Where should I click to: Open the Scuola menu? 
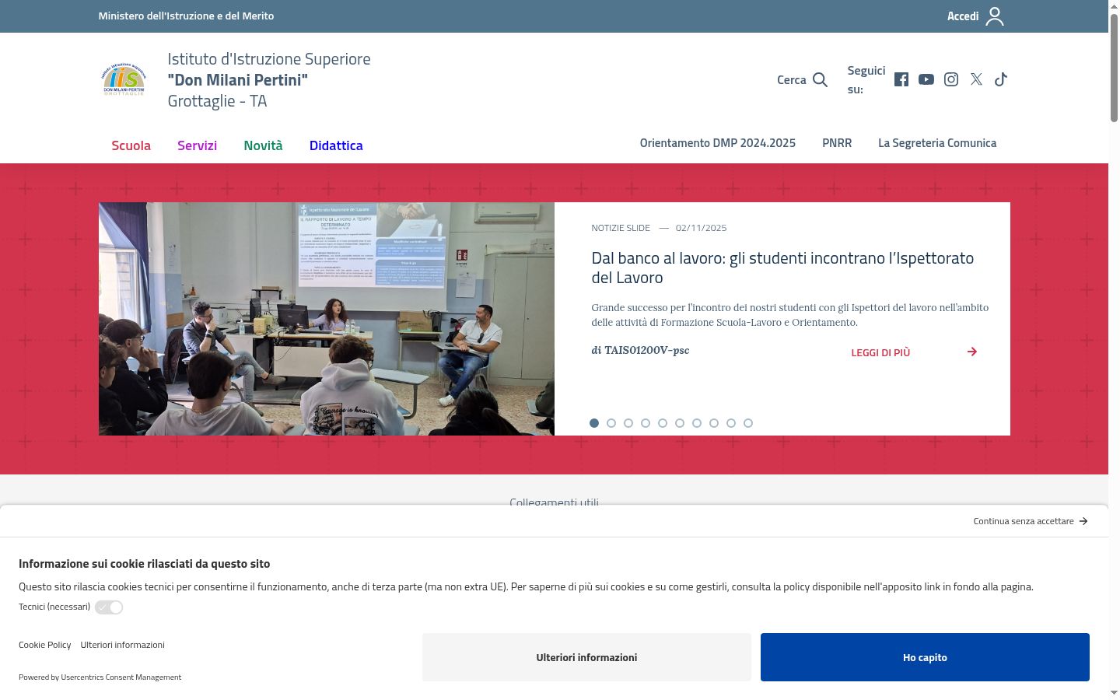pos(131,145)
